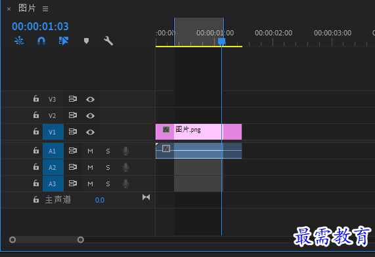375x257 pixels.
Task: Click the master track 0.0 volume value
Action: (100, 200)
